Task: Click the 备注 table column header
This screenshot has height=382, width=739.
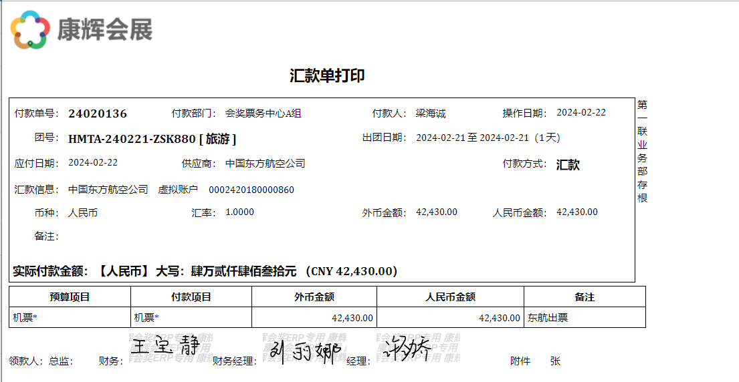Action: (585, 297)
